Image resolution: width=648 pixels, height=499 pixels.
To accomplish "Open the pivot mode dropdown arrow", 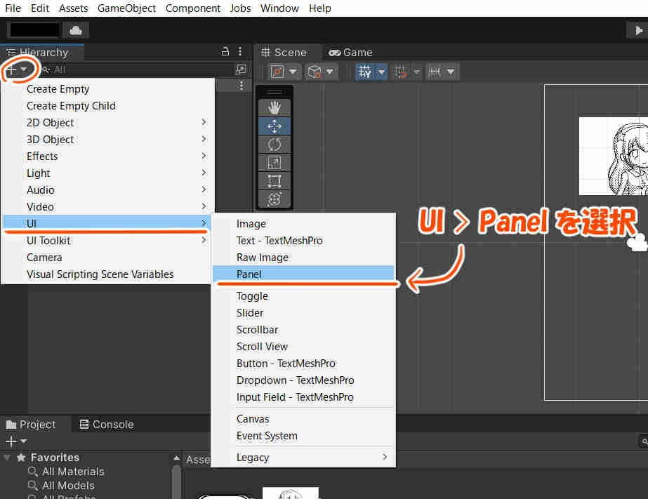I will 293,72.
